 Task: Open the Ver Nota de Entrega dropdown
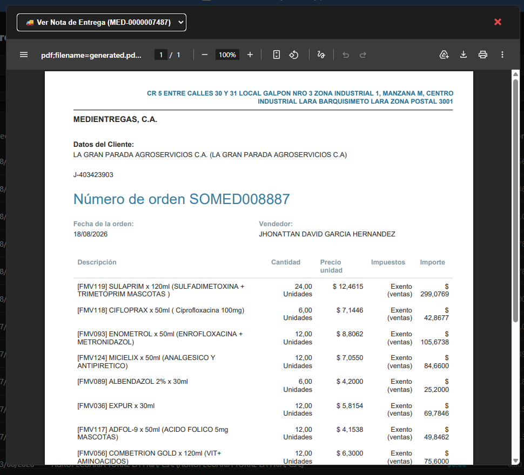click(102, 22)
